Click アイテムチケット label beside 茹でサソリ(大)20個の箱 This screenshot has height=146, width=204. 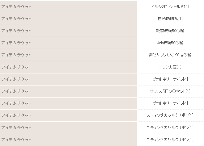coord(16,55)
